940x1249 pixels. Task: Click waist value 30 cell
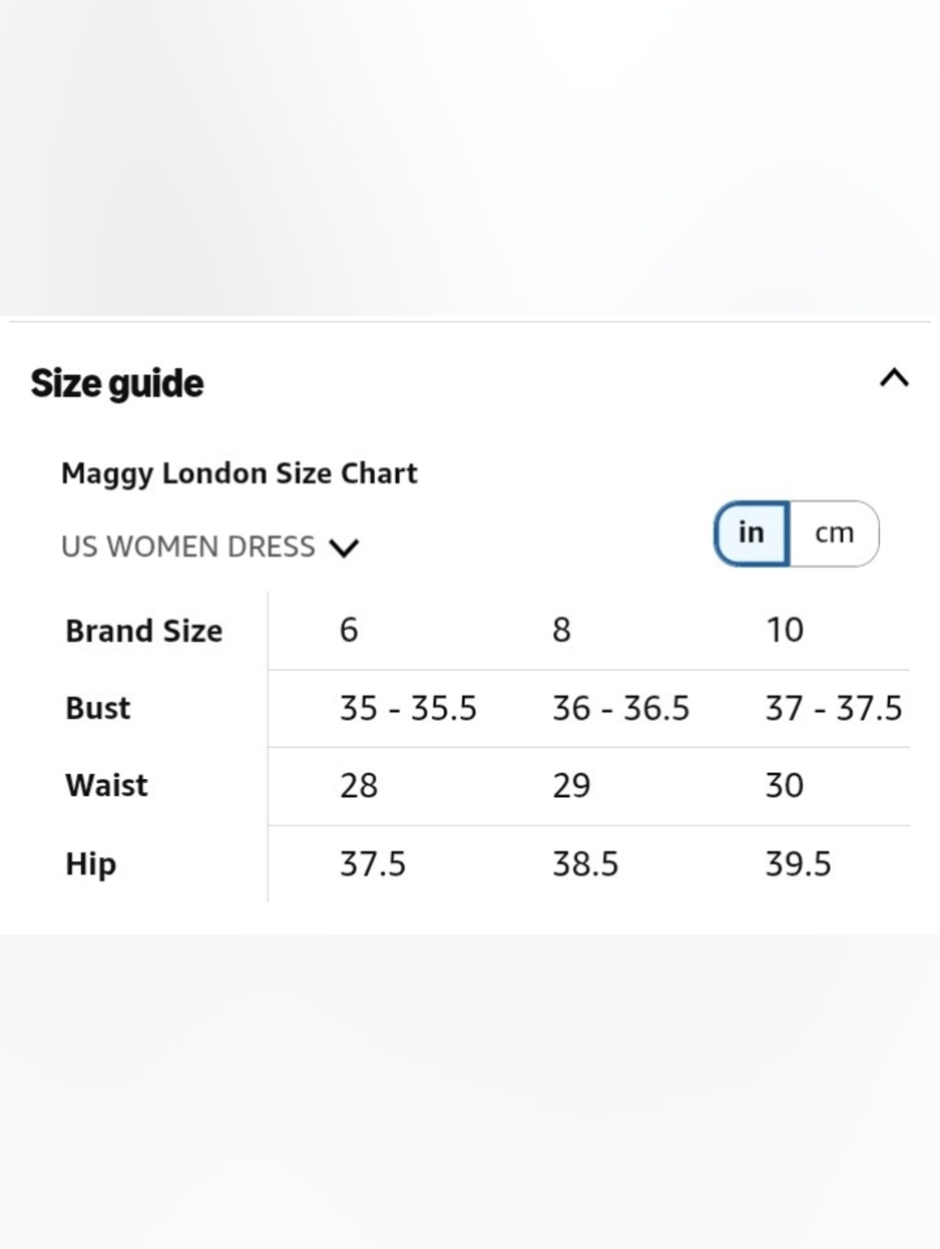784,785
